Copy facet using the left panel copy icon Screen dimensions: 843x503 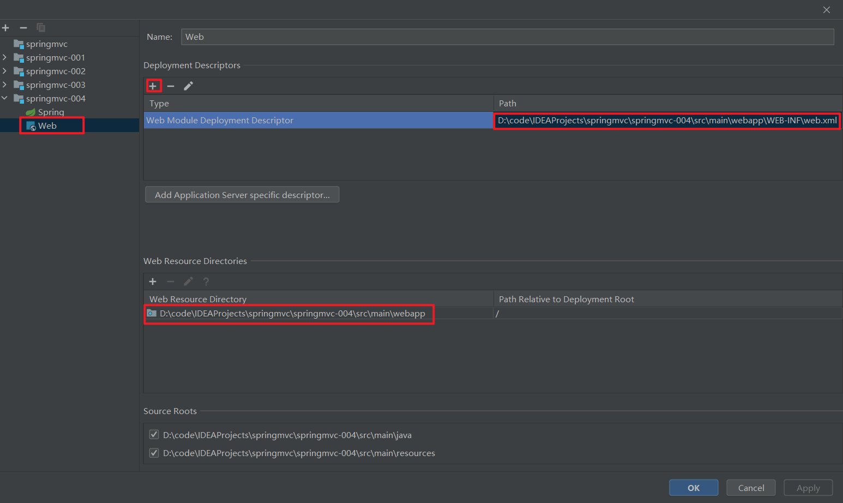click(41, 27)
